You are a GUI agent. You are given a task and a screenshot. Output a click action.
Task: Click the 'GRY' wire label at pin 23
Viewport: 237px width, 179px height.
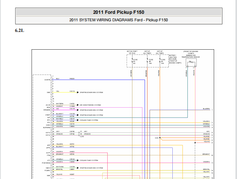pyautogui.click(x=58, y=131)
